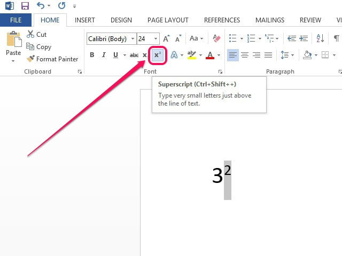Toggle Strikethrough formatting
The height and width of the screenshot is (256, 342).
coord(134,55)
